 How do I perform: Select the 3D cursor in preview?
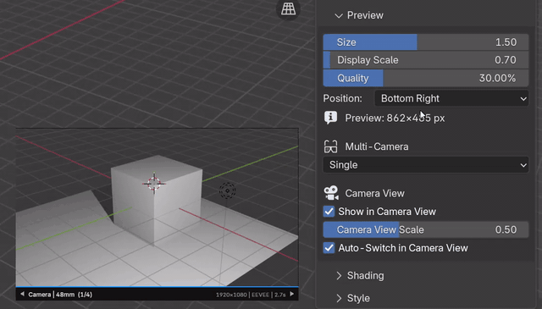(154, 184)
